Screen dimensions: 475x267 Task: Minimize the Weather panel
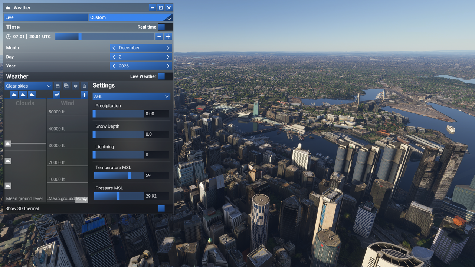point(153,8)
